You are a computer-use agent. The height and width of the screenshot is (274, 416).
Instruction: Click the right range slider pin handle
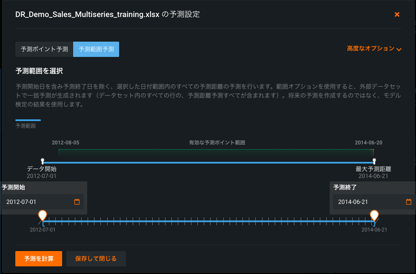click(x=374, y=215)
